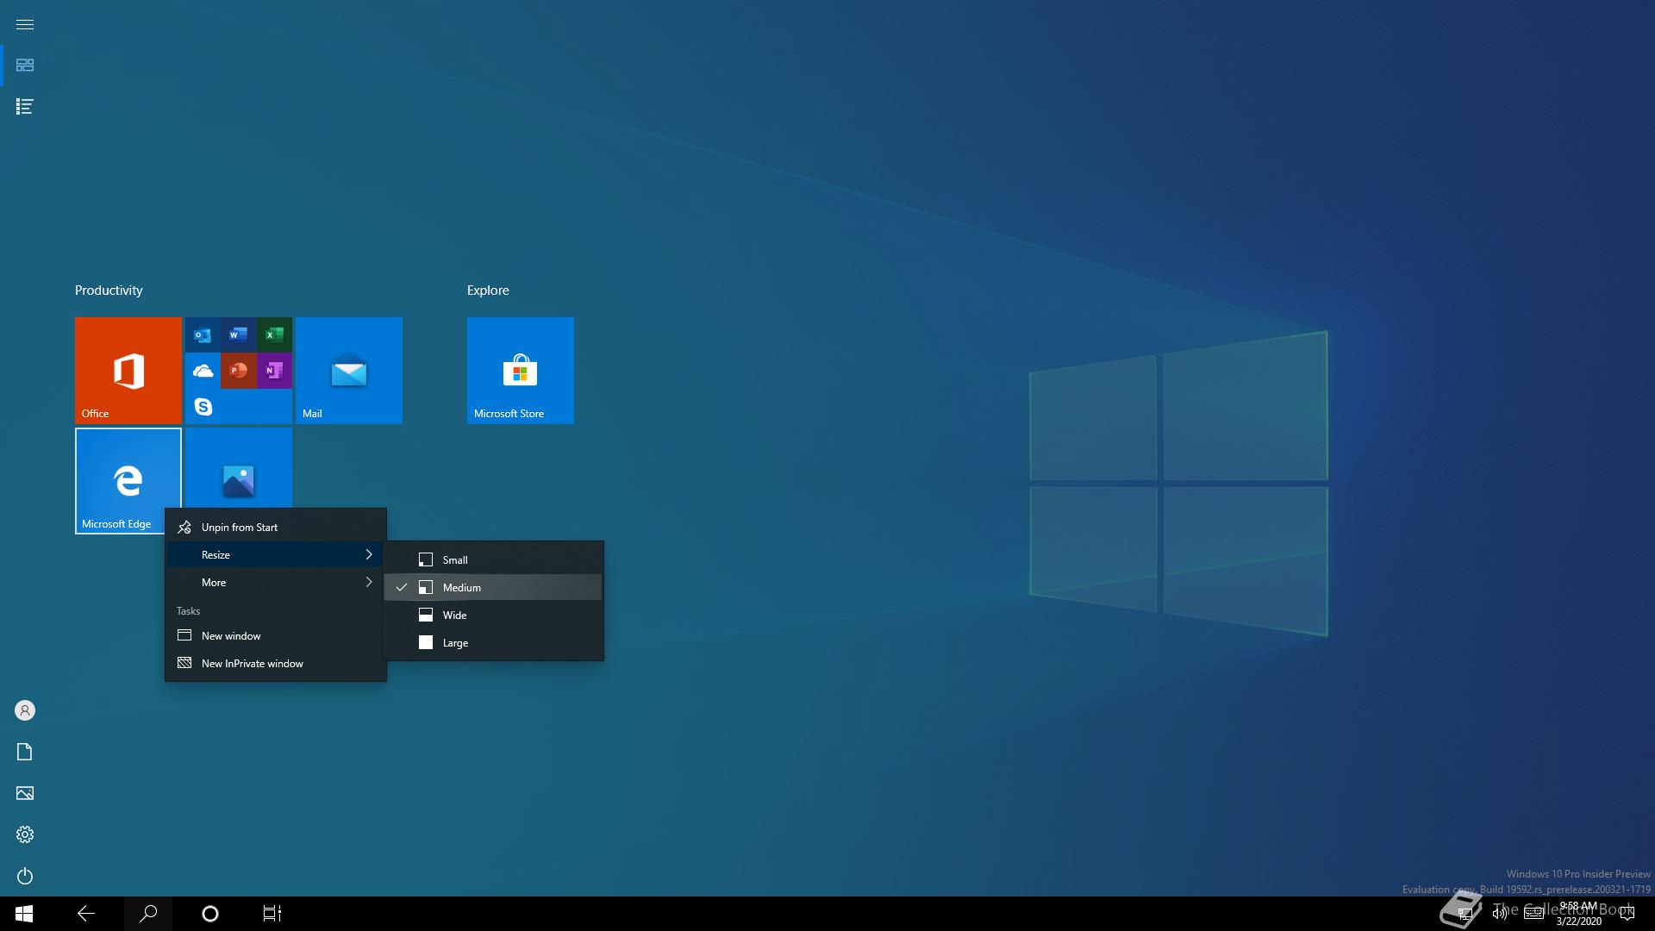This screenshot has width=1655, height=931.
Task: Choose New window task
Action: coord(276,635)
